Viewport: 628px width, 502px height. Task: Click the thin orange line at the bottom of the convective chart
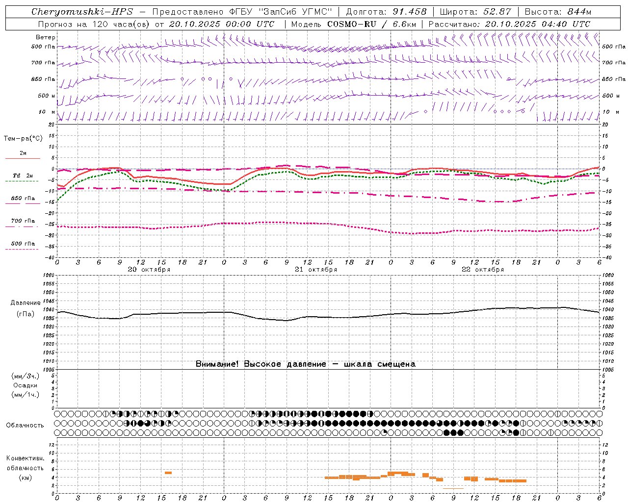pyautogui.click(x=453, y=488)
